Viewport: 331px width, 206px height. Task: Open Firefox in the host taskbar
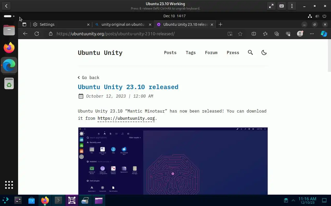click(x=45, y=200)
